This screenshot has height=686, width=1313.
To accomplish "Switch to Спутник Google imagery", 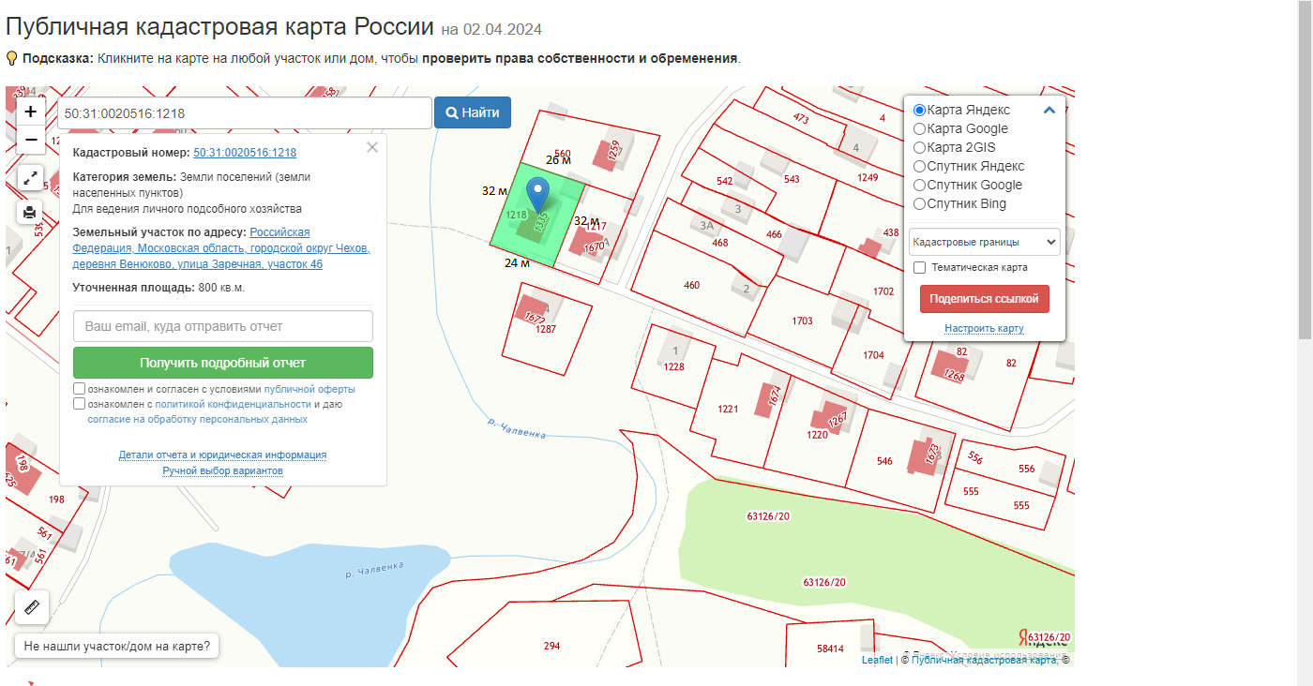I will point(919,186).
